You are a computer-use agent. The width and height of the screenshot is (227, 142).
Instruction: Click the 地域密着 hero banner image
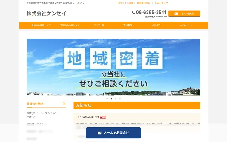tap(113, 67)
